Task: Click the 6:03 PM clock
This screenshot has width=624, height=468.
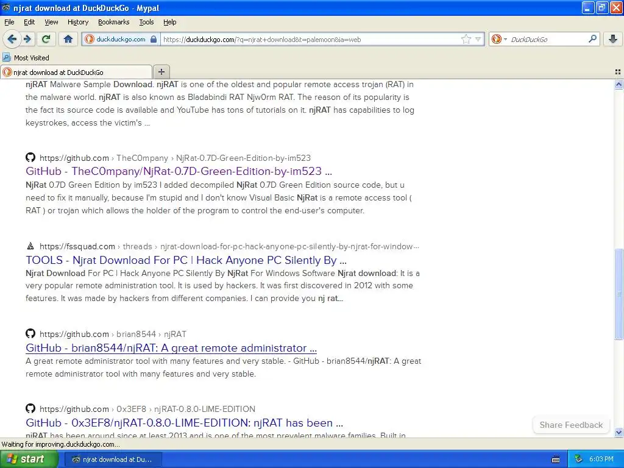Action: pos(601,459)
